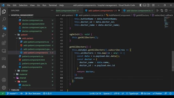Open the Accounts menu icon
Image resolution: width=174 pixels, height=98 pixels.
4,80
